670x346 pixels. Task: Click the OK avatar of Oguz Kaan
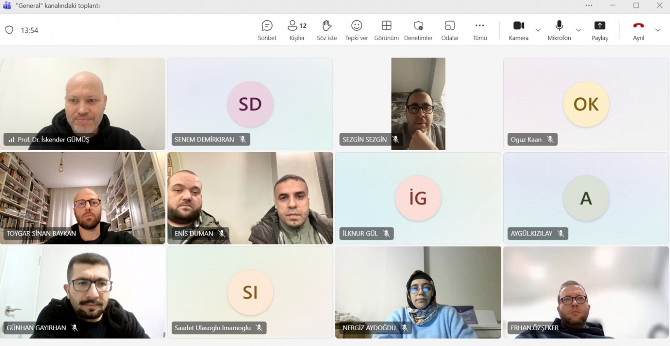tap(586, 104)
